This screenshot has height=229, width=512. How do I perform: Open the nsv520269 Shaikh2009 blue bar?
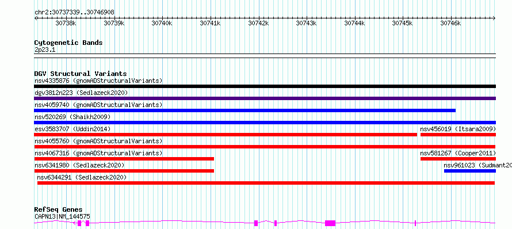click(x=265, y=123)
